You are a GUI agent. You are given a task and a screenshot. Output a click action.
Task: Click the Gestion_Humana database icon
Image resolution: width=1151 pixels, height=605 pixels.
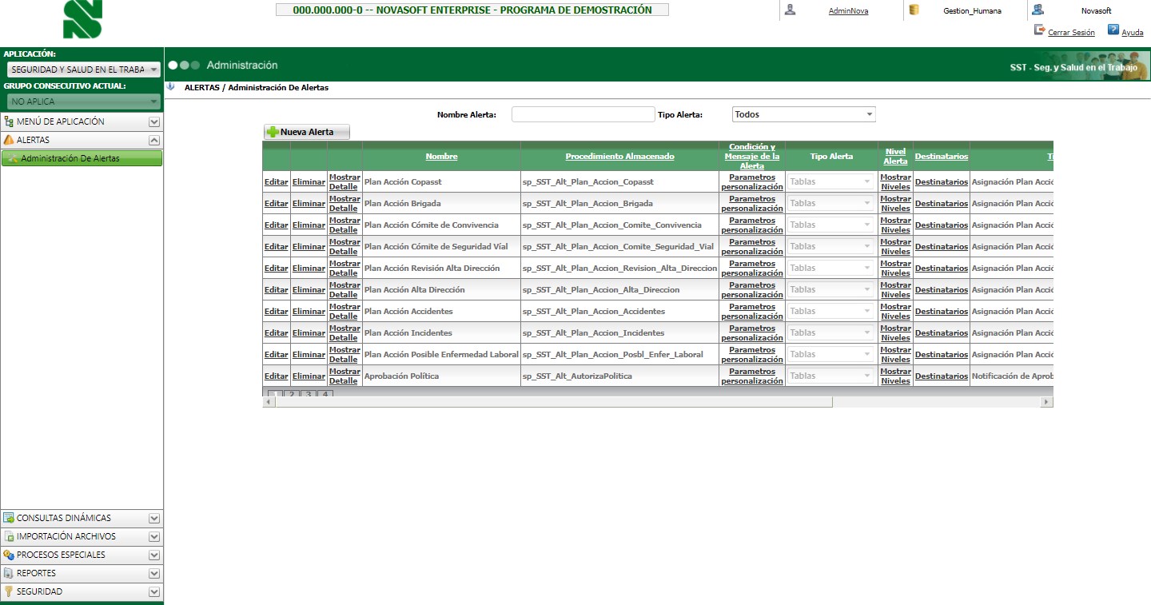tap(914, 10)
